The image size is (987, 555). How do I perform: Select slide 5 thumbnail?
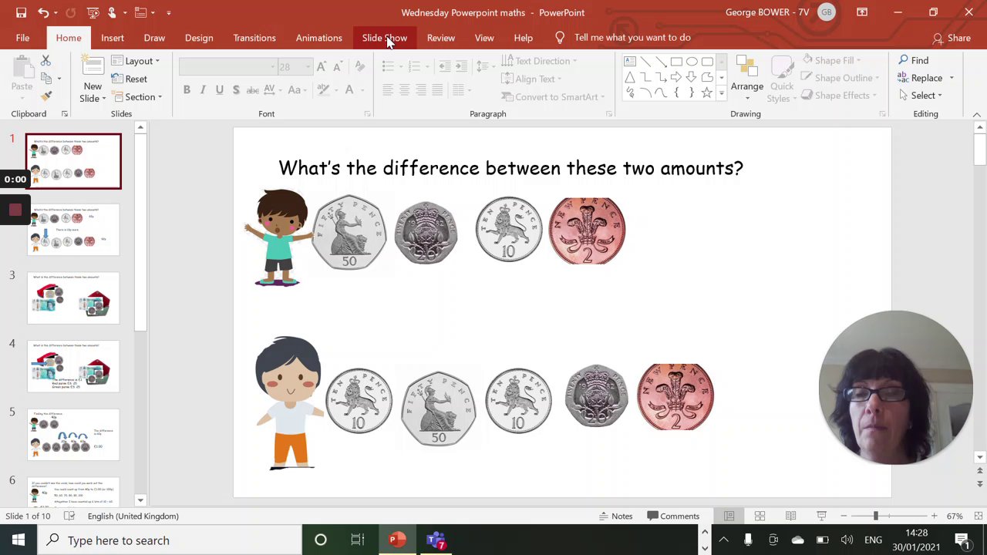73,434
